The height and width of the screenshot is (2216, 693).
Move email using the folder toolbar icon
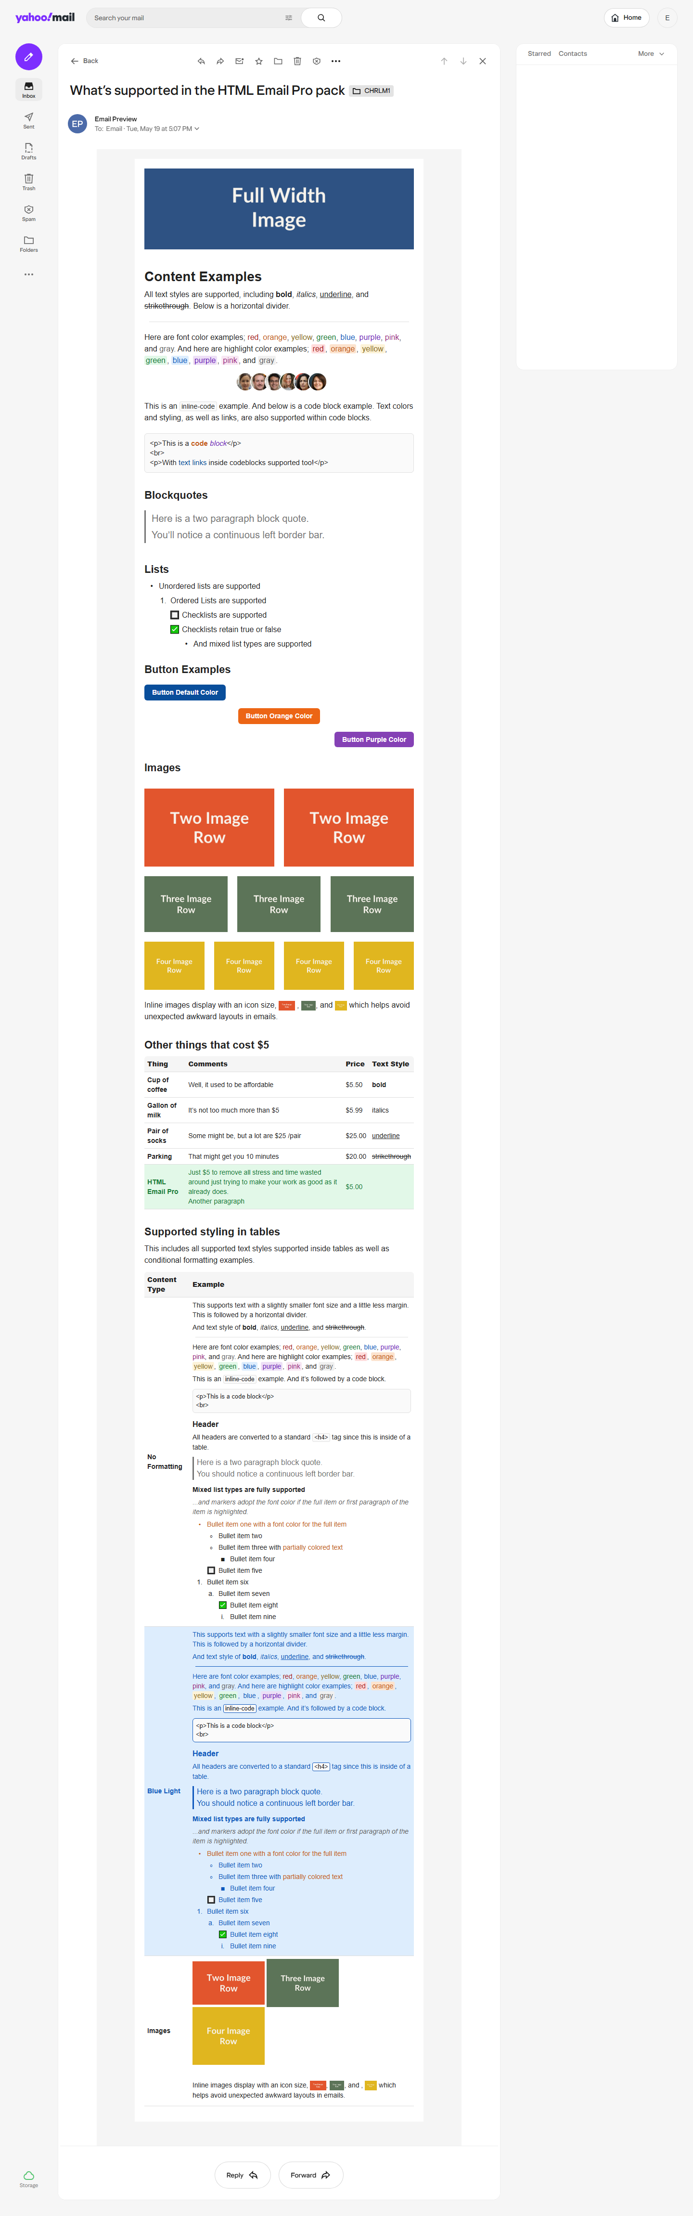click(x=278, y=61)
